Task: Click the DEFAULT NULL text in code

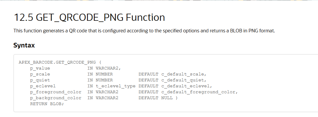Action: pyautogui.click(x=156, y=98)
